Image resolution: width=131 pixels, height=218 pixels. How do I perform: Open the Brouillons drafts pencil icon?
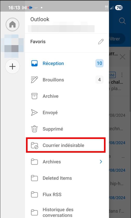tap(34, 80)
